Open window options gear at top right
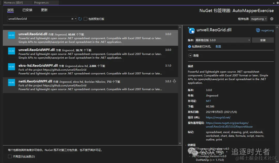Viewport: 279px width, 163px height. pos(277,3)
